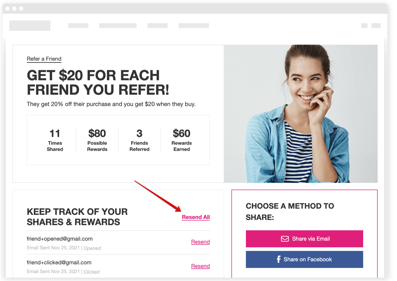The width and height of the screenshot is (397, 281).
Task: Resend email to friend+clicked@gmail.com
Action: click(200, 266)
